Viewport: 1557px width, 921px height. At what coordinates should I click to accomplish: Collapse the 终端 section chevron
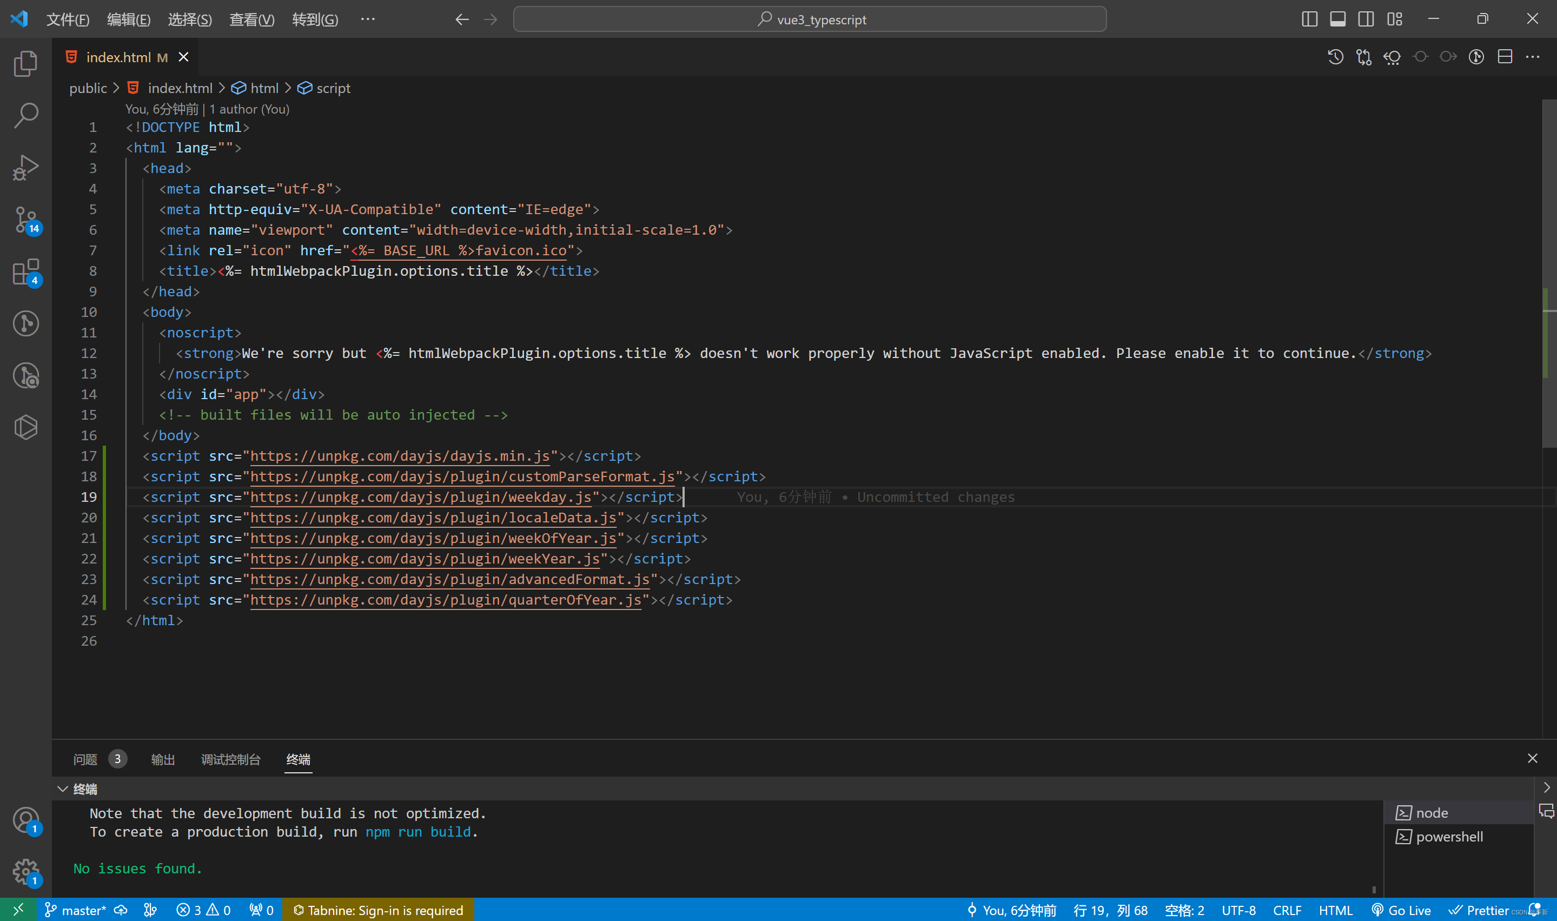pos(62,789)
